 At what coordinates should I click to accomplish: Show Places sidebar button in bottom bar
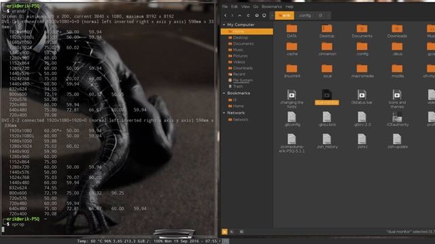(224, 232)
